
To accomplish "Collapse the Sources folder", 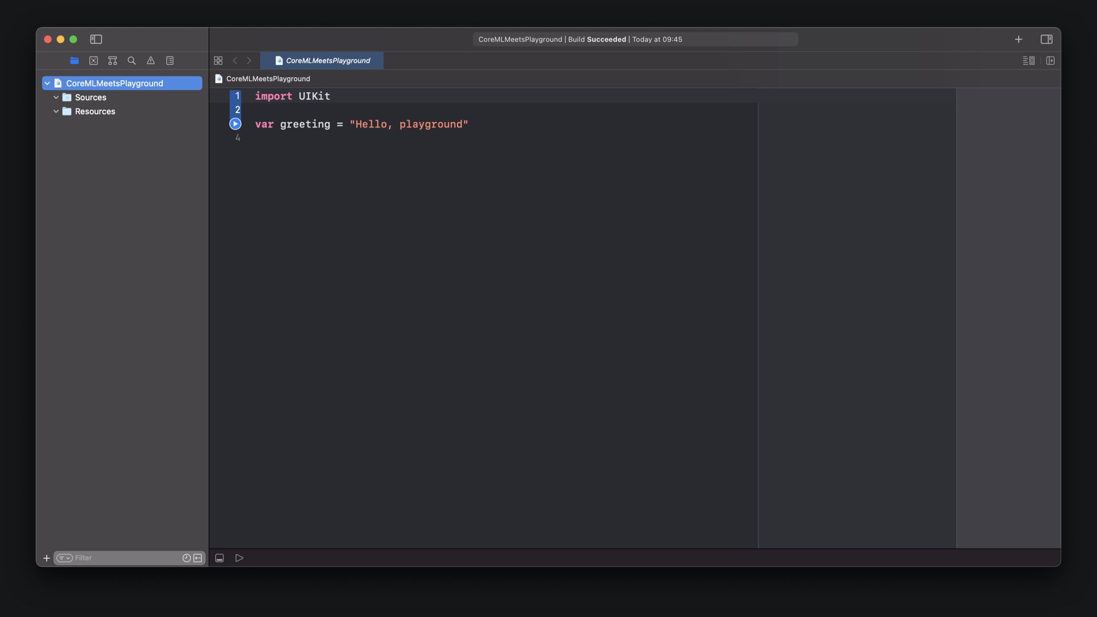I will (x=56, y=98).
